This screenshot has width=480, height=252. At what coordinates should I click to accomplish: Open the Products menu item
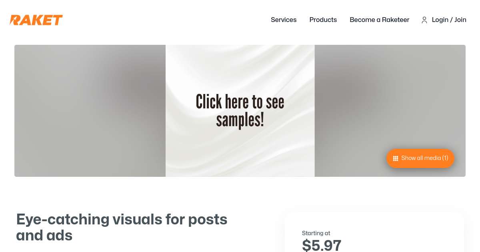pos(323,20)
